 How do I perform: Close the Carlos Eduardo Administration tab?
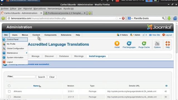[41, 13]
